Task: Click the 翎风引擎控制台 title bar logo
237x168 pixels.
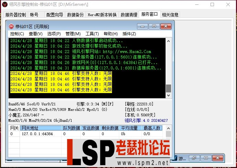Action: point(5,4)
